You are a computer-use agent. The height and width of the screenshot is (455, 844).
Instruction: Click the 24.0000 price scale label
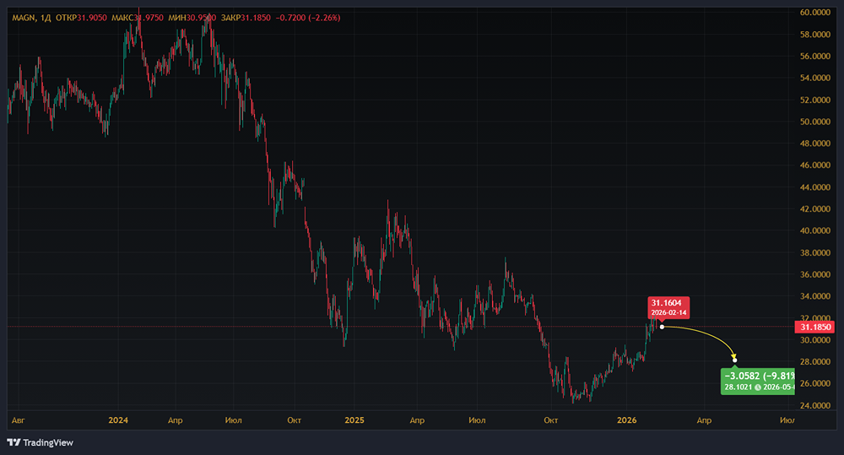click(815, 405)
